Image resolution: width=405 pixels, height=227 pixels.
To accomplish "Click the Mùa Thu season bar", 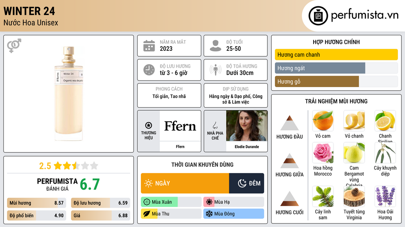I will (x=171, y=214).
